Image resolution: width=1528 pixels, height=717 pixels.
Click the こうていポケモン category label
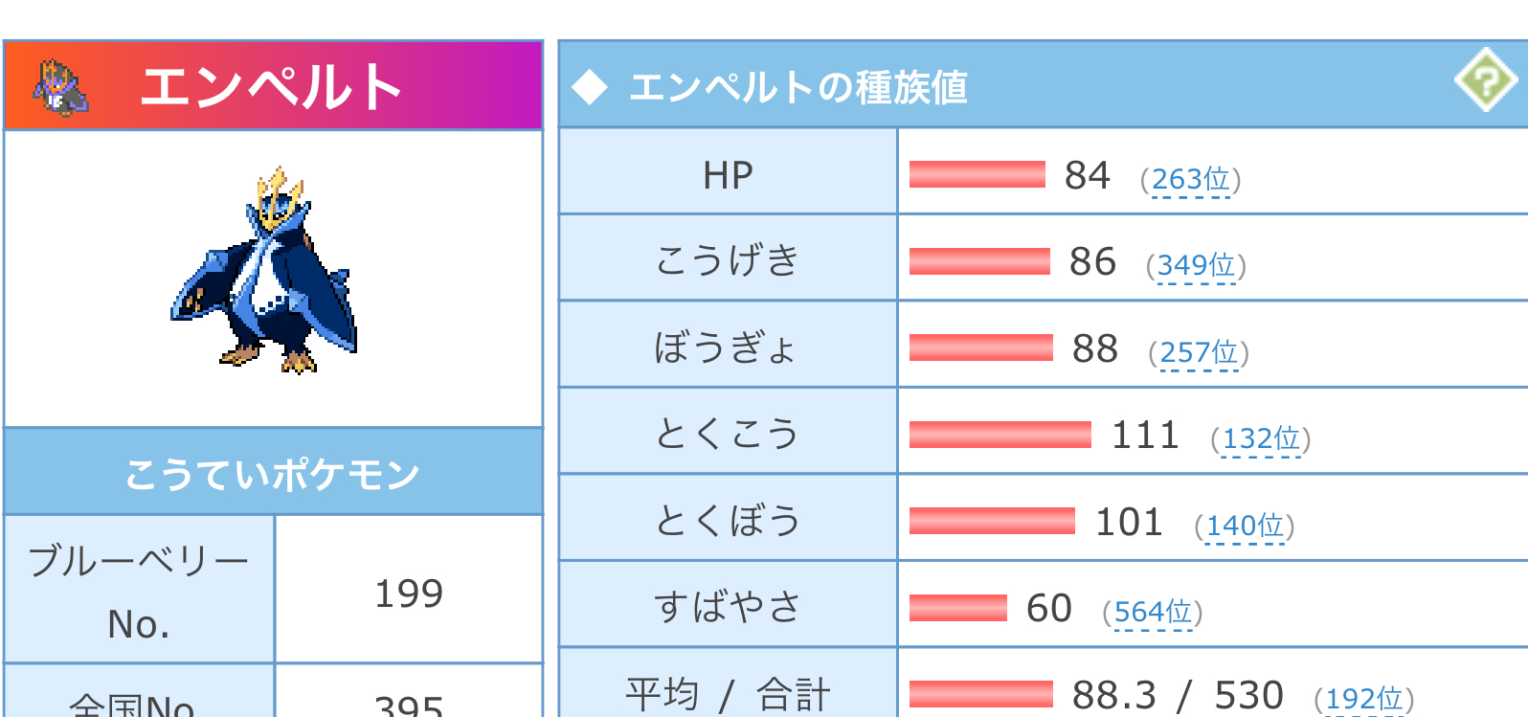click(x=274, y=472)
